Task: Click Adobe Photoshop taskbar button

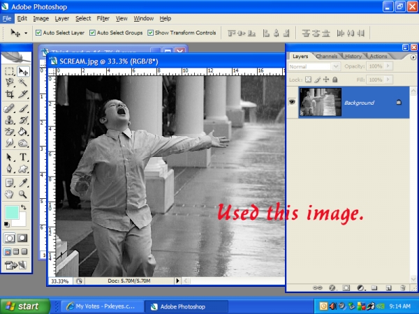Action: (x=186, y=306)
